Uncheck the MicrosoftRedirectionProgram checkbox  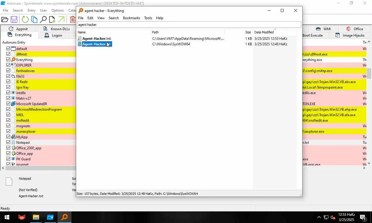coord(8,109)
